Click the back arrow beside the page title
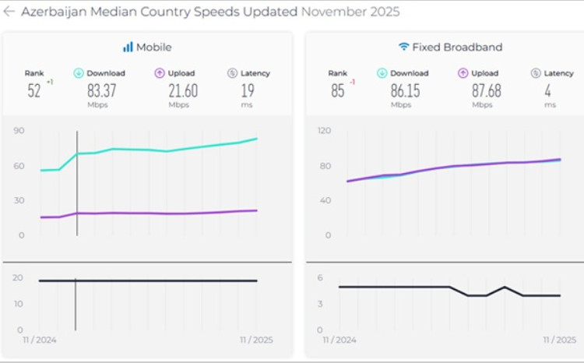The width and height of the screenshot is (584, 363). pyautogui.click(x=9, y=12)
